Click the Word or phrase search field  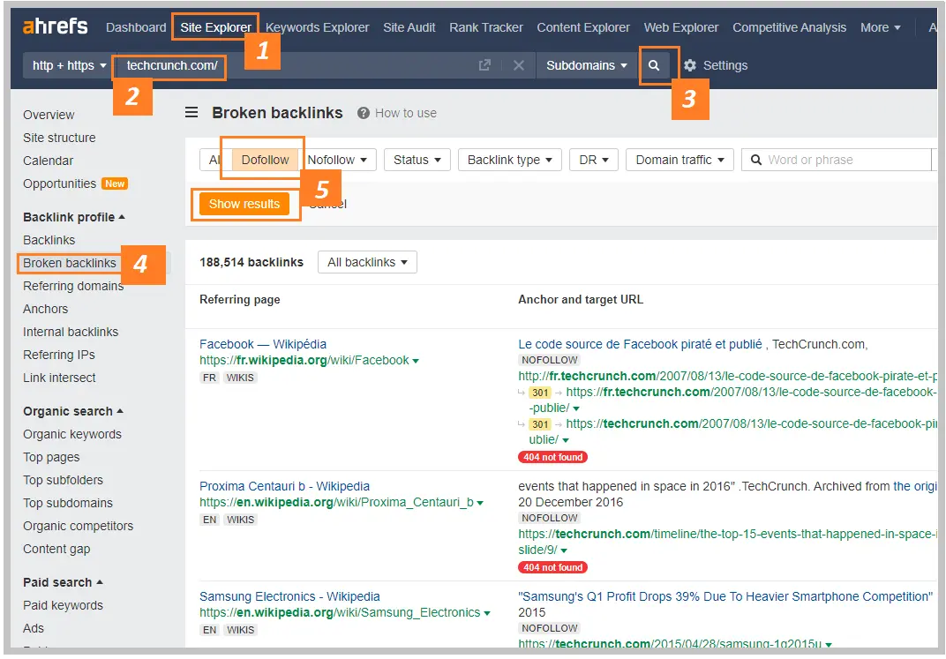click(x=838, y=160)
